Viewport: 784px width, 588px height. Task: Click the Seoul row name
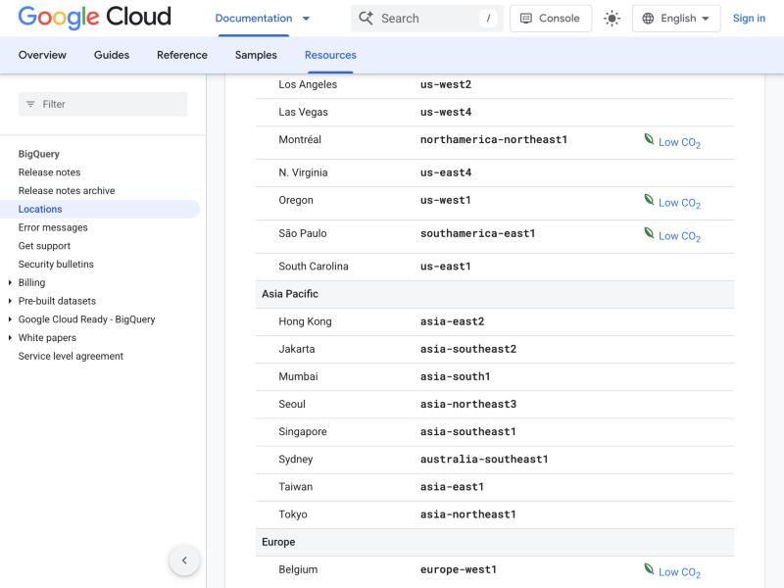coord(292,404)
